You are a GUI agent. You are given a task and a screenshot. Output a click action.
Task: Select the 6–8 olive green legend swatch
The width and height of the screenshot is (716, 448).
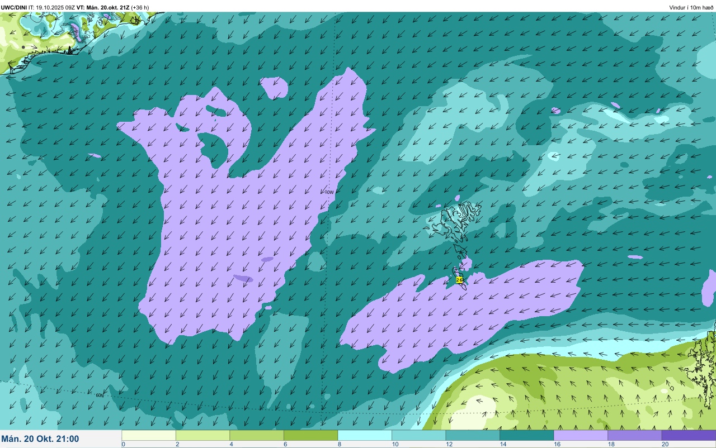click(310, 435)
